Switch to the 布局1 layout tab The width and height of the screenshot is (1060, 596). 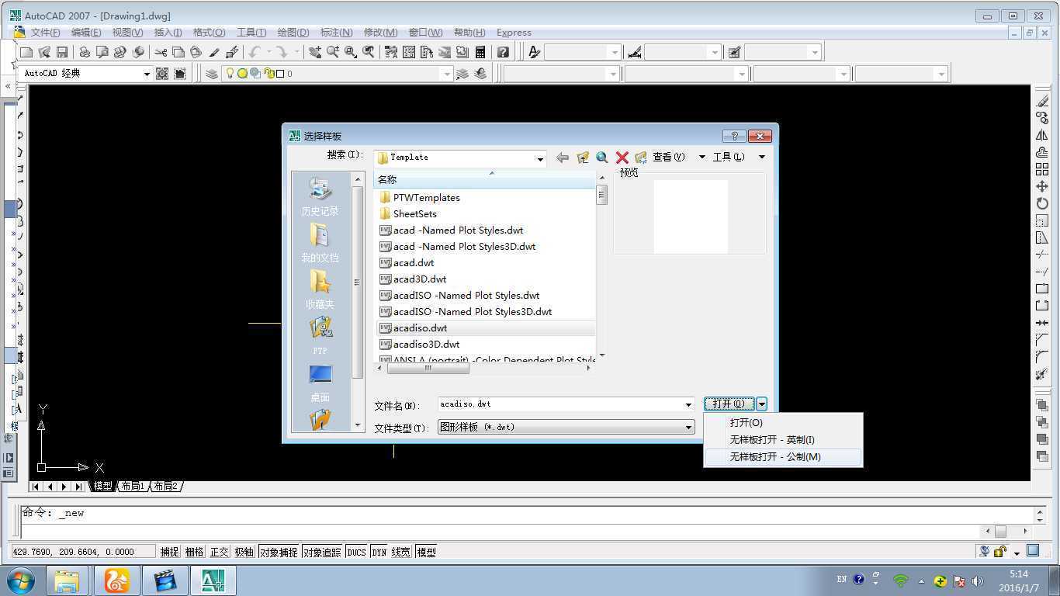[x=132, y=486]
